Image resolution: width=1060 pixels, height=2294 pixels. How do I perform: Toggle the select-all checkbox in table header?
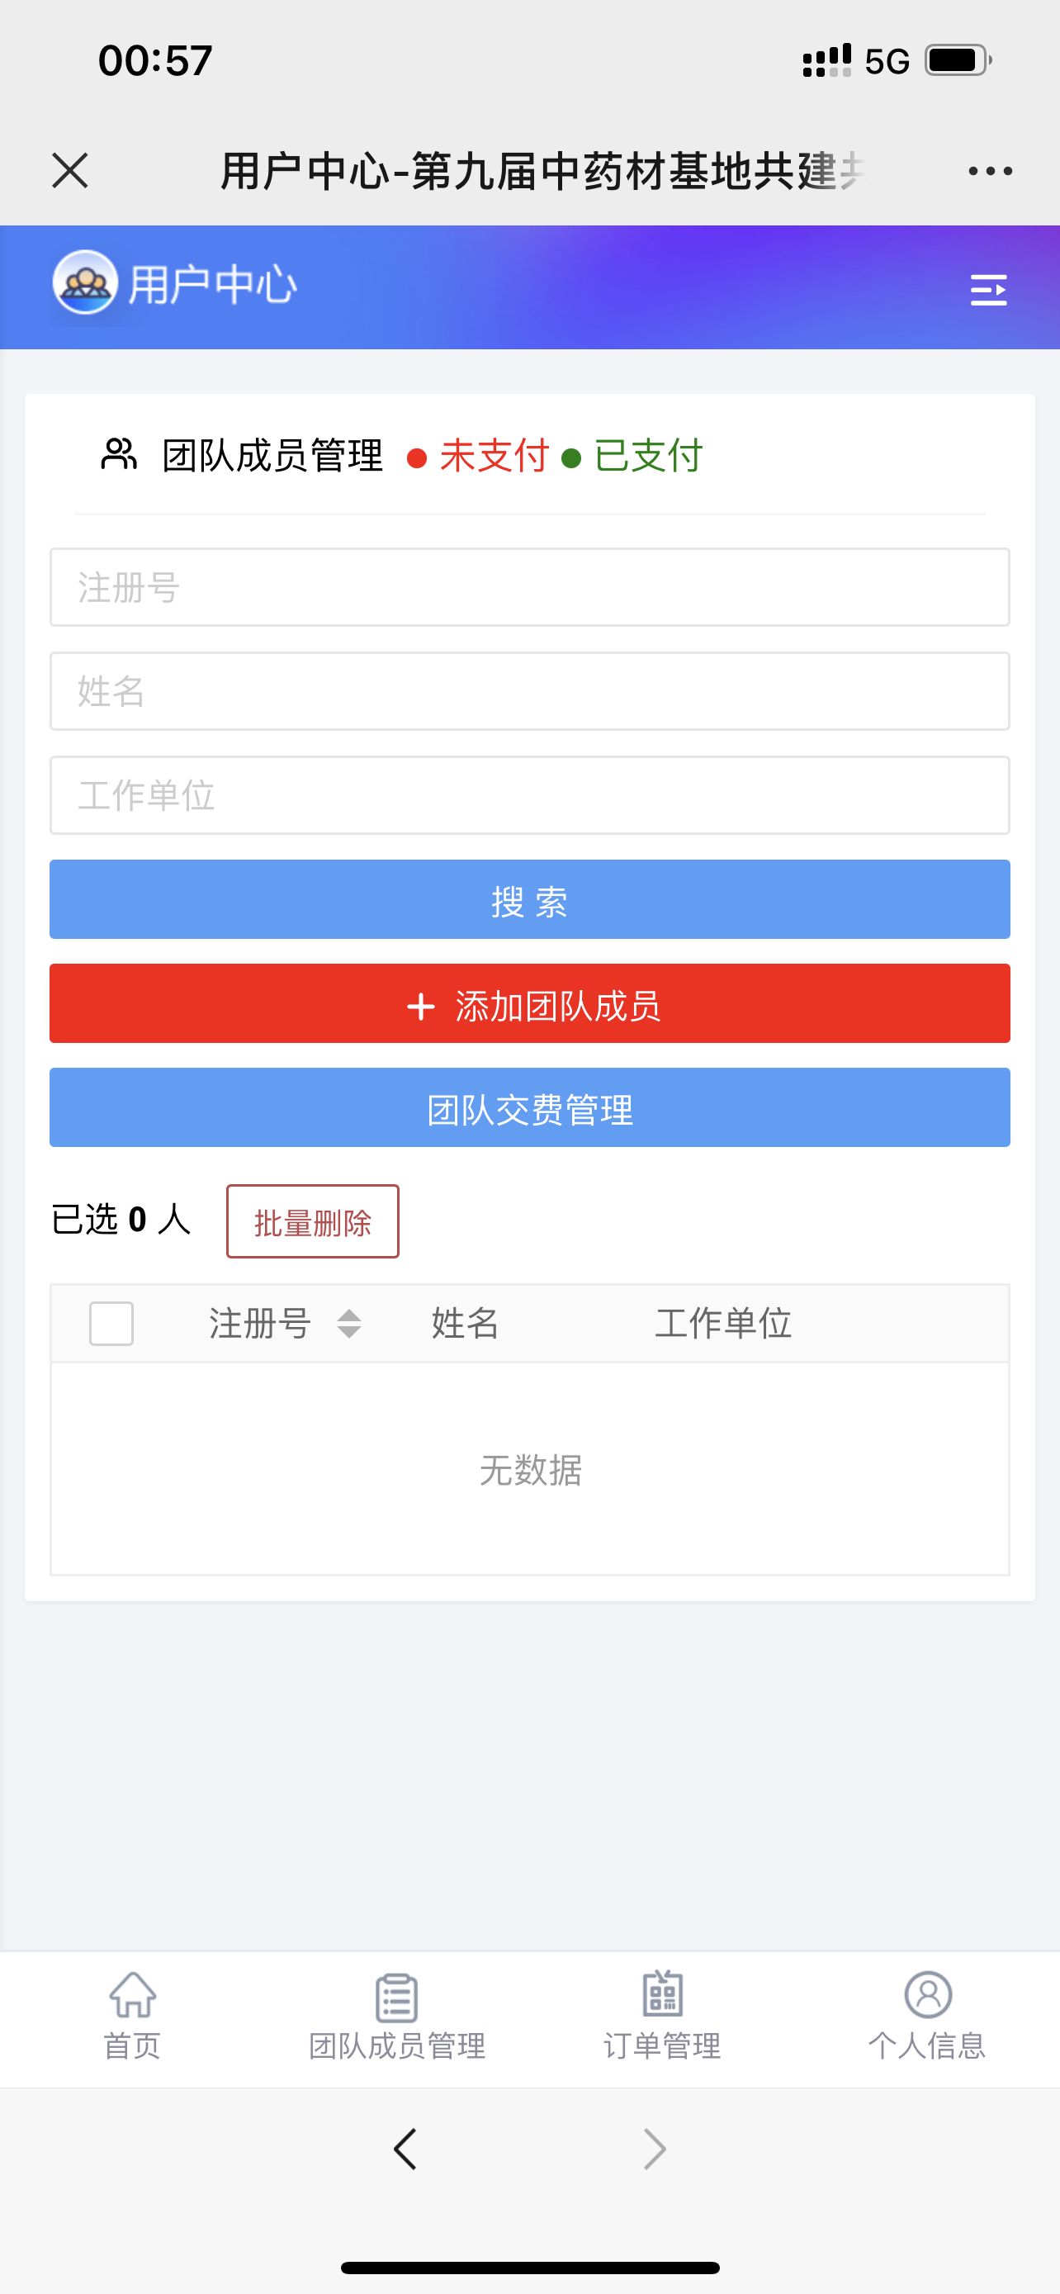(111, 1324)
